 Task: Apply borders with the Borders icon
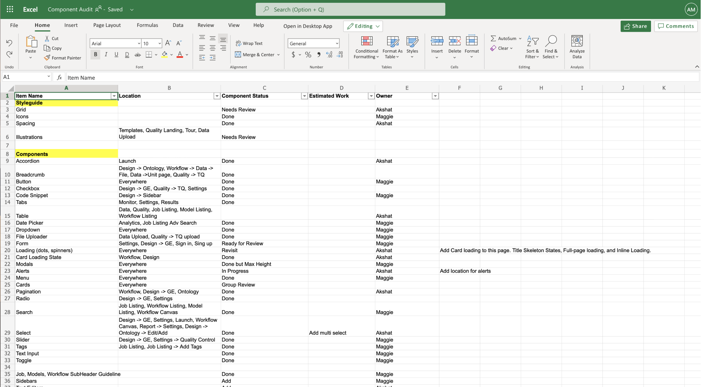(x=149, y=55)
